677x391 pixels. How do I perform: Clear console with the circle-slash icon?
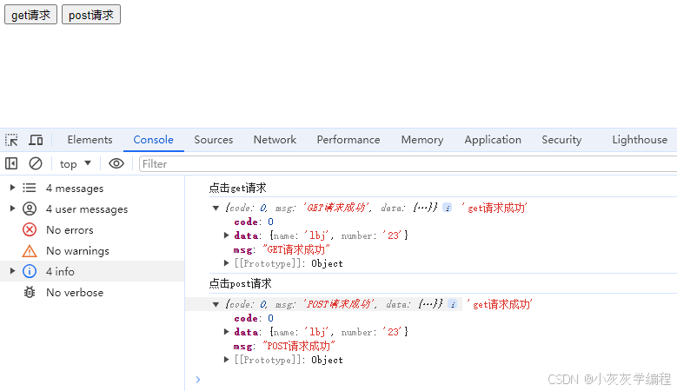36,163
